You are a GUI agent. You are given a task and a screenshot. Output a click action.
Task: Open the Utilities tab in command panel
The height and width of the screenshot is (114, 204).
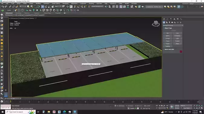(x=181, y=19)
